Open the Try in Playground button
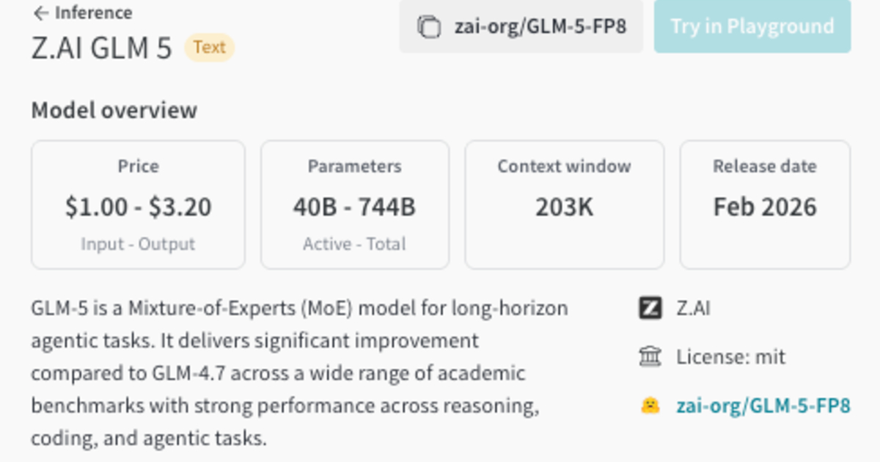The height and width of the screenshot is (462, 880). tap(752, 27)
